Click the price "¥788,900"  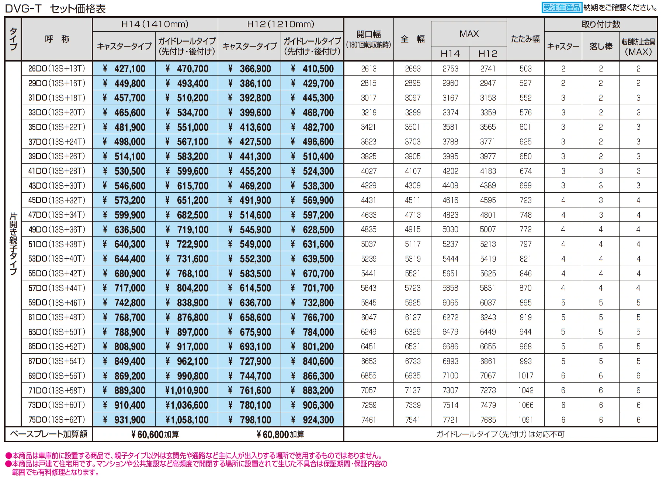tap(124, 332)
